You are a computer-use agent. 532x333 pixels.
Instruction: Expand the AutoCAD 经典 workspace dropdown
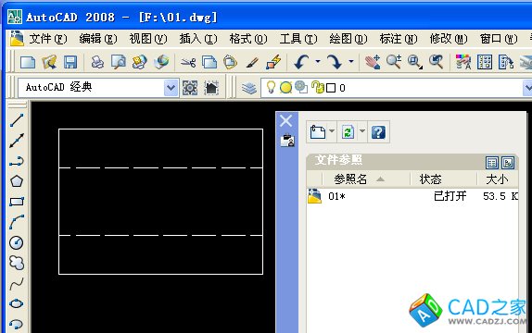click(x=171, y=88)
